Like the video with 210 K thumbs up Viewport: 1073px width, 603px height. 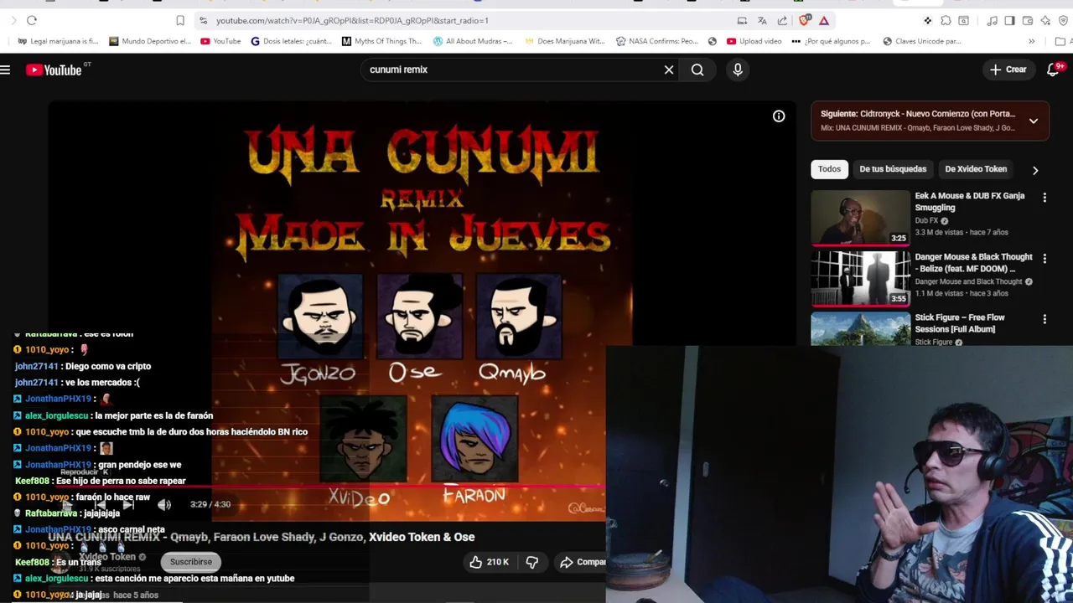(490, 562)
